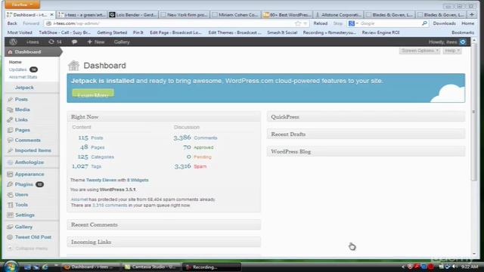Expand the Screen Options panel
This screenshot has width=484, height=272.
(420, 51)
